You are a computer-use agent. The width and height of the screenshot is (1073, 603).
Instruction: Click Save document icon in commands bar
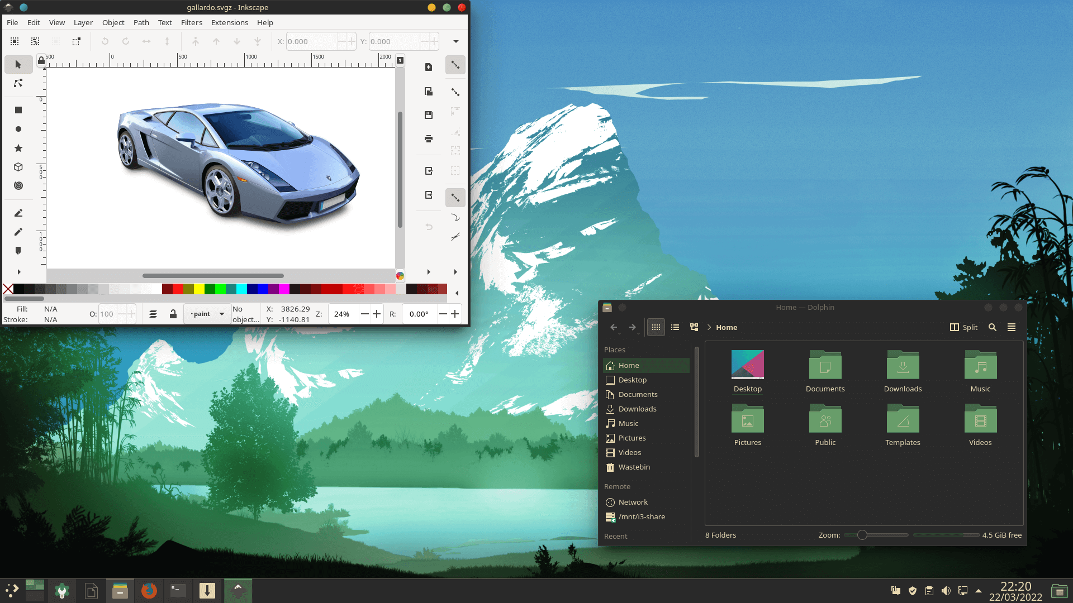(x=429, y=115)
